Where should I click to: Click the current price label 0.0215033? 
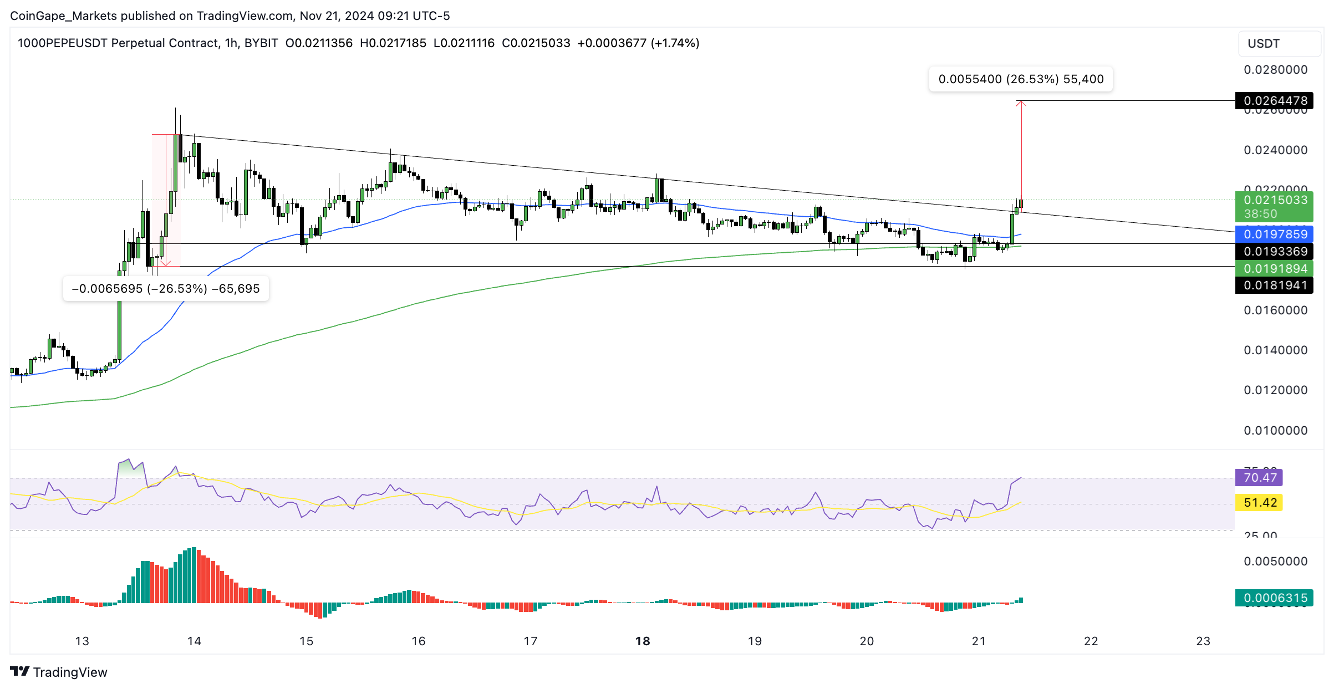coord(1274,206)
